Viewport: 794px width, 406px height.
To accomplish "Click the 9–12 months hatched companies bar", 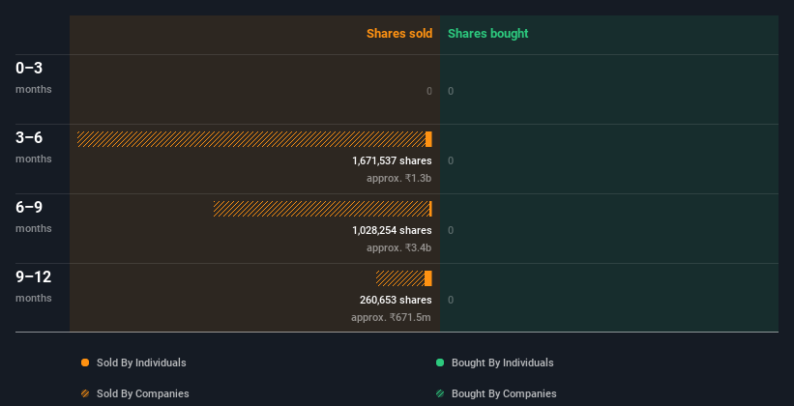I will pyautogui.click(x=400, y=278).
